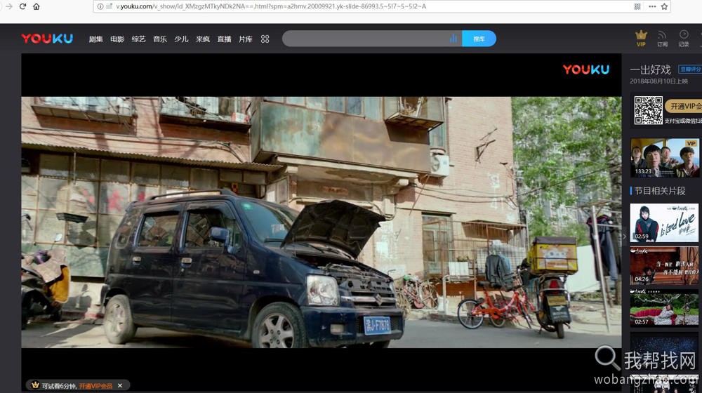Open 记录 watch history icon
This screenshot has width=702, height=393.
(x=684, y=39)
